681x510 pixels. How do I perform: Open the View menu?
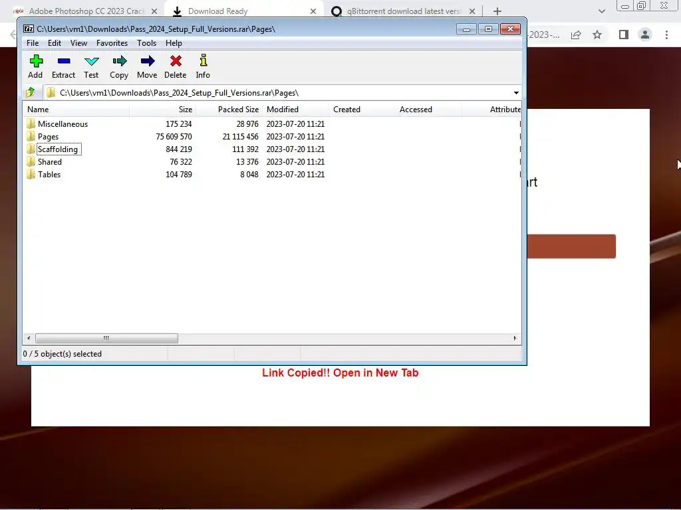point(78,43)
